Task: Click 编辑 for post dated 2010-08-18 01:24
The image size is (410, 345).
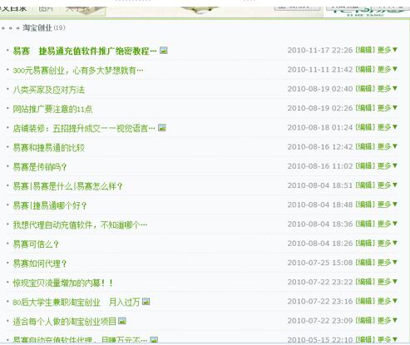Action: pos(365,127)
